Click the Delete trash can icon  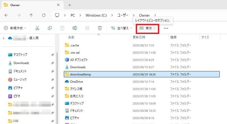[100, 28]
